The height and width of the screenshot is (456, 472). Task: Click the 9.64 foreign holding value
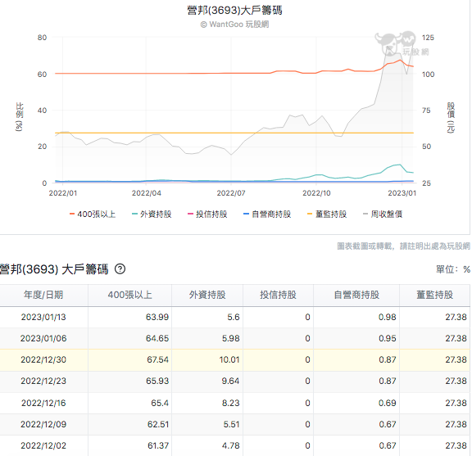coord(230,382)
